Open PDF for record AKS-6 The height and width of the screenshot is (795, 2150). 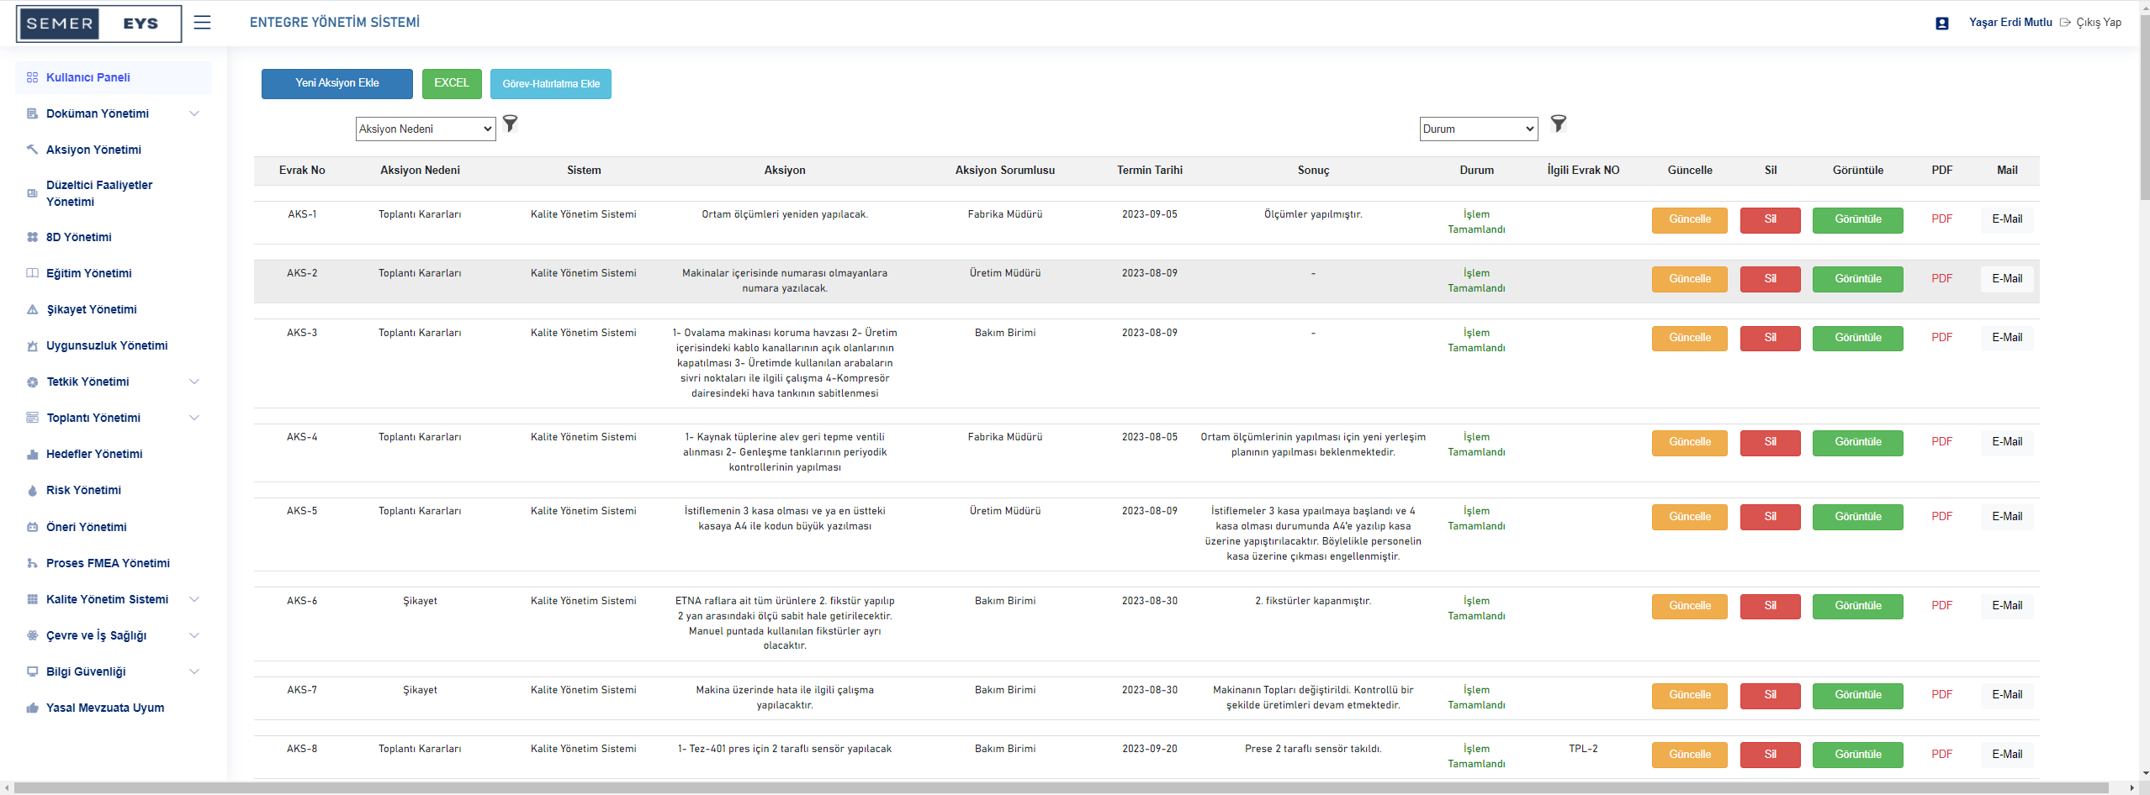[1941, 606]
